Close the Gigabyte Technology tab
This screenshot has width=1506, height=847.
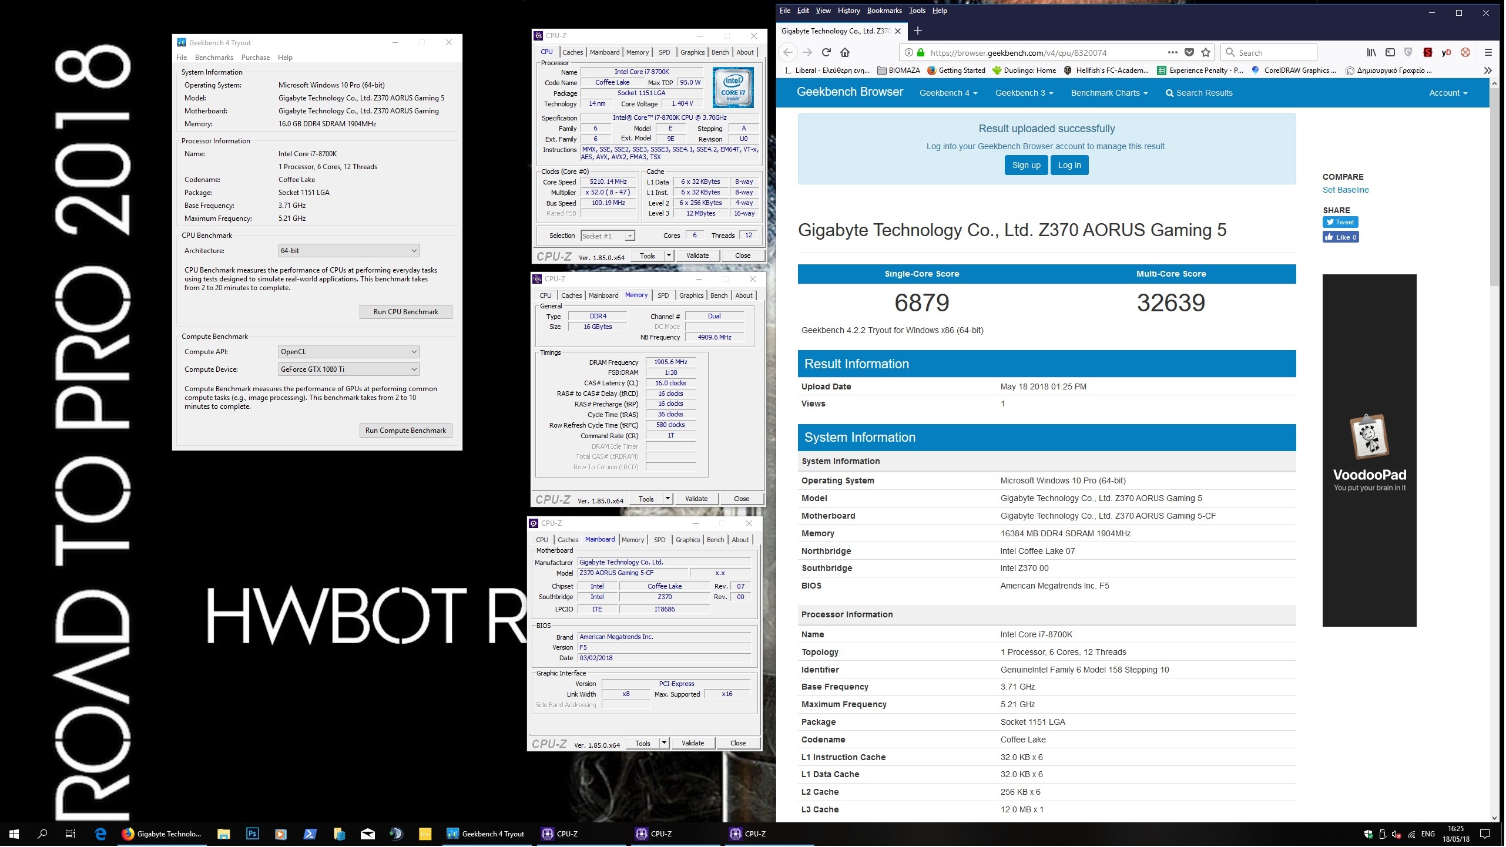click(899, 32)
